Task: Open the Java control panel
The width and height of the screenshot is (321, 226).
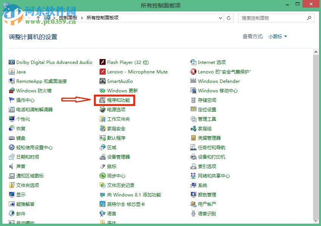Action: tap(21, 72)
